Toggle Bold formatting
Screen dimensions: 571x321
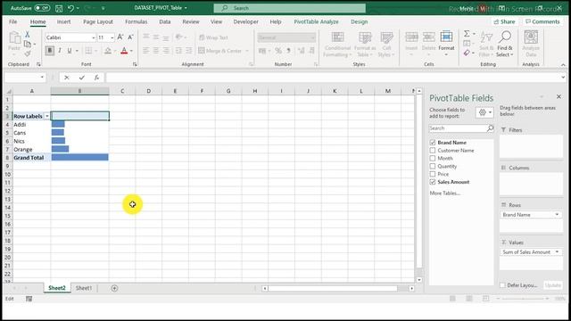click(x=50, y=51)
